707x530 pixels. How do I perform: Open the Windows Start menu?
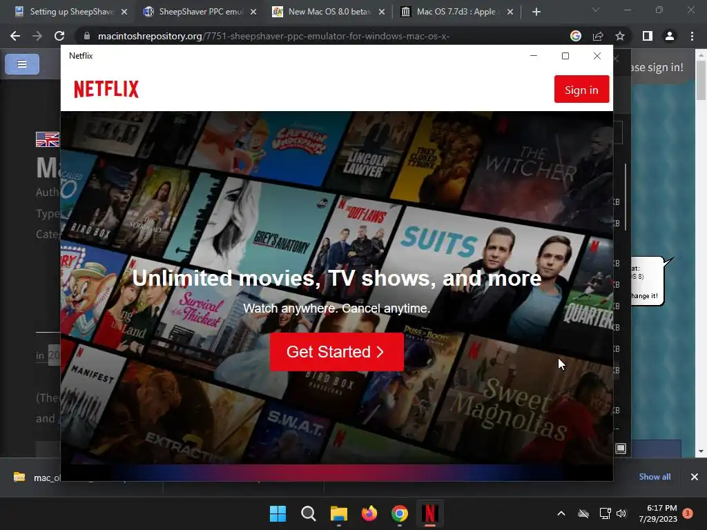(x=278, y=513)
